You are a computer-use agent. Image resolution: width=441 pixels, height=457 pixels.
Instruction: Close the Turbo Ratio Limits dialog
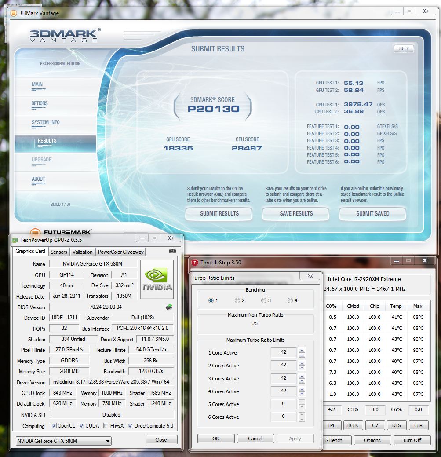pos(310,276)
